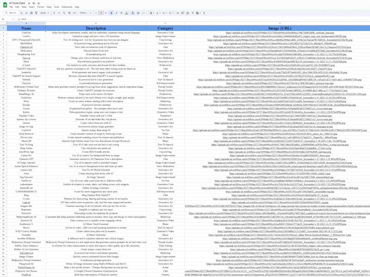Click the formula bar showing Name
The height and width of the screenshot is (277, 370).
[195, 19]
